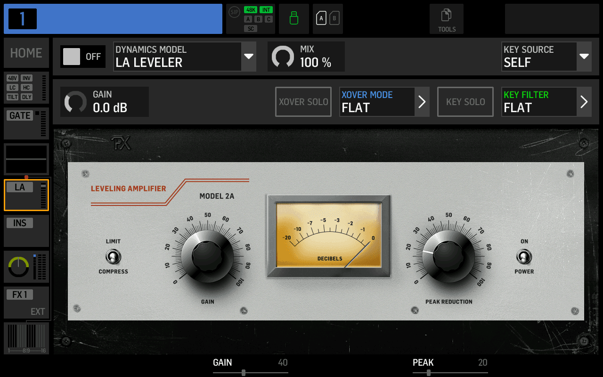603x377 pixels.
Task: Toggle 48V phantom power
Action: [13, 78]
